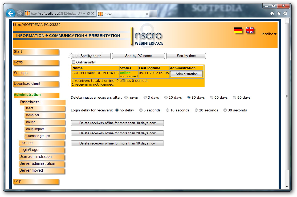
Task: Open the Administration section
Action: pos(36,95)
